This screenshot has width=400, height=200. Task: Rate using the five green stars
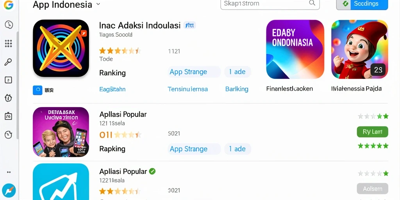pos(373,146)
